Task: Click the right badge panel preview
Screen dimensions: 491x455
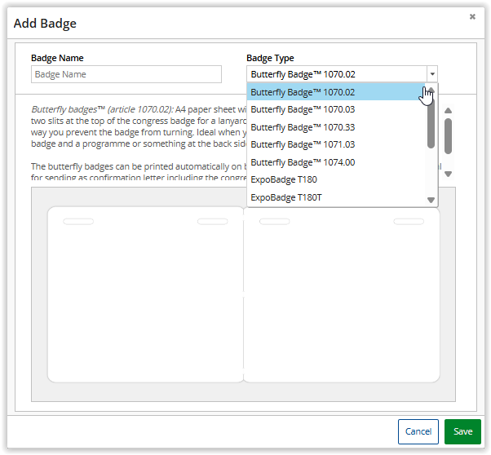Action: click(342, 294)
